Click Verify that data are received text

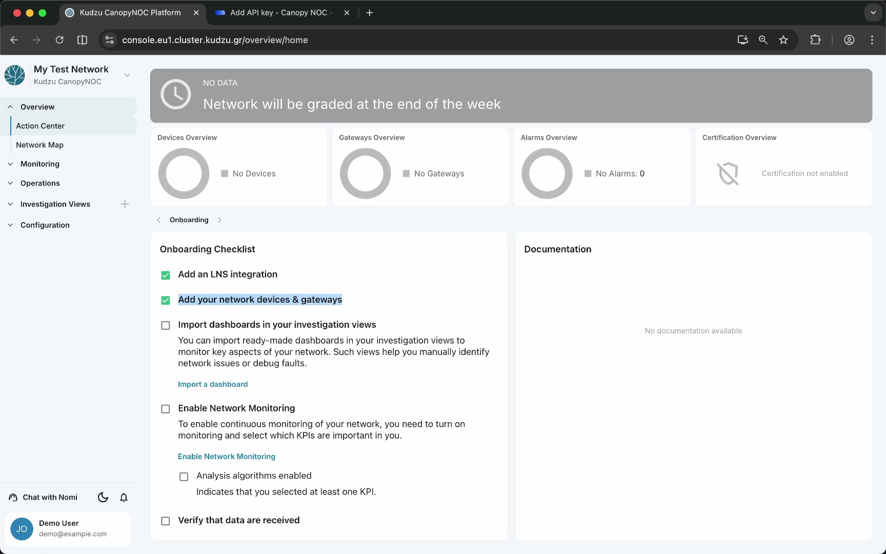coord(239,520)
